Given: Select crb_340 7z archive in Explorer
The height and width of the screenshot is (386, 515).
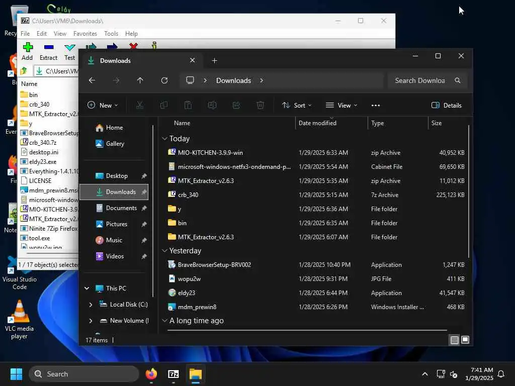Looking at the screenshot, I should pyautogui.click(x=316, y=195).
